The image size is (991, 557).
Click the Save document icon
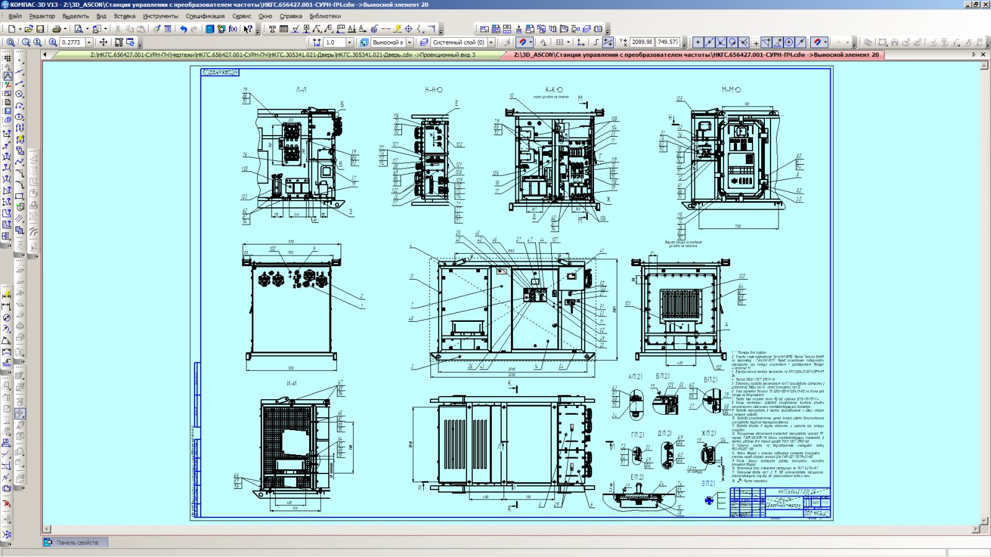(40, 29)
